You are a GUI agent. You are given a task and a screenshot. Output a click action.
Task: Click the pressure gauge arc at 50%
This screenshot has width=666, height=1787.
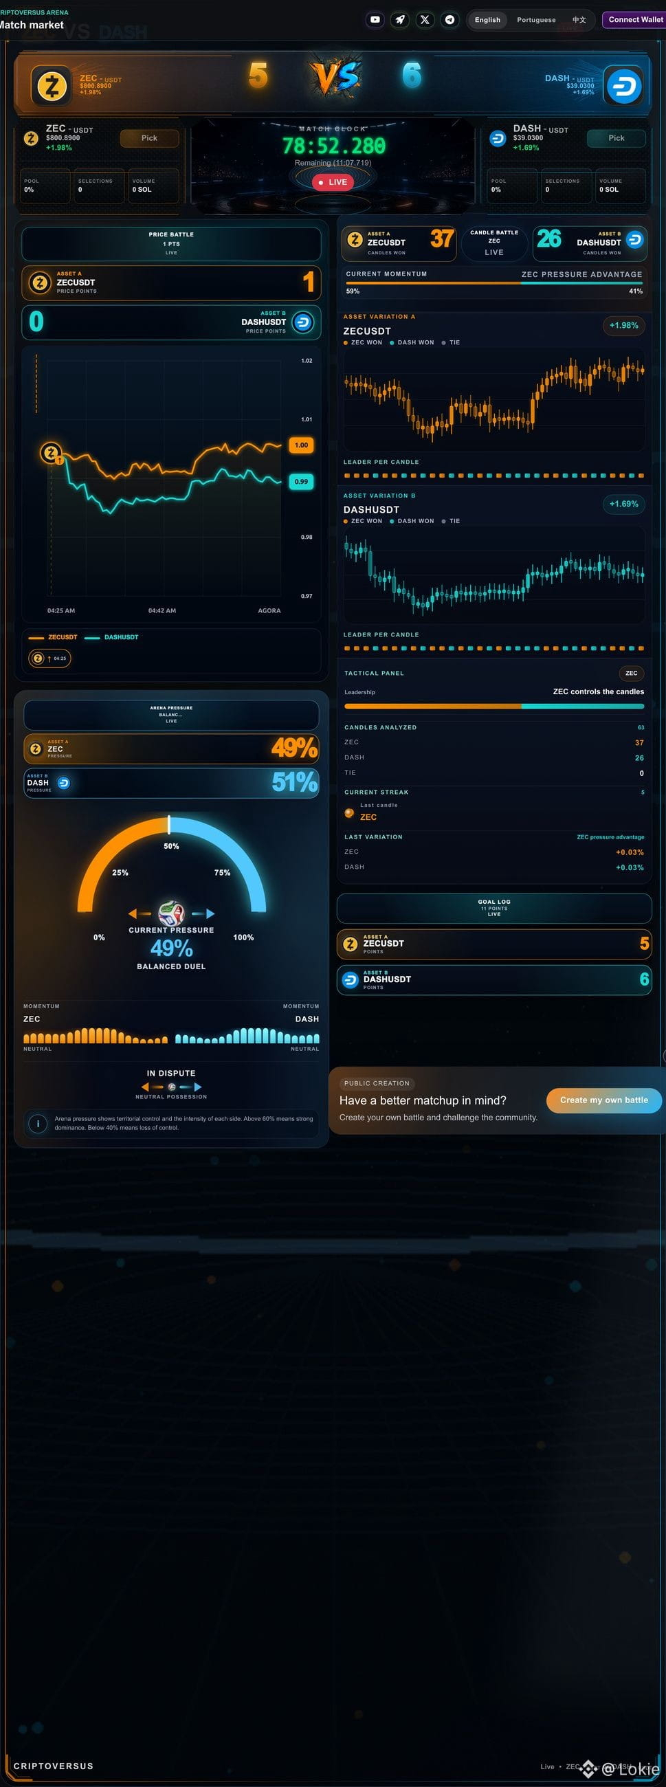168,824
